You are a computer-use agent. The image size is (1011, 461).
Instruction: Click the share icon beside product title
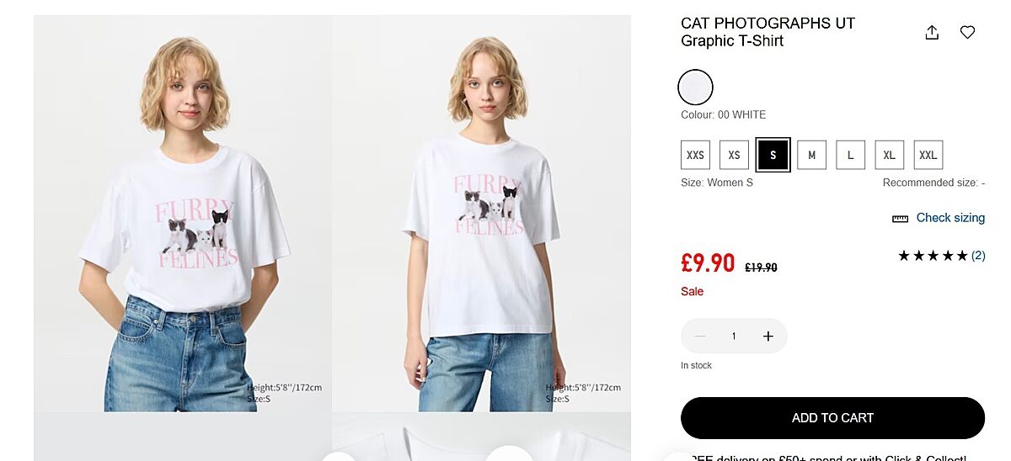tap(932, 33)
